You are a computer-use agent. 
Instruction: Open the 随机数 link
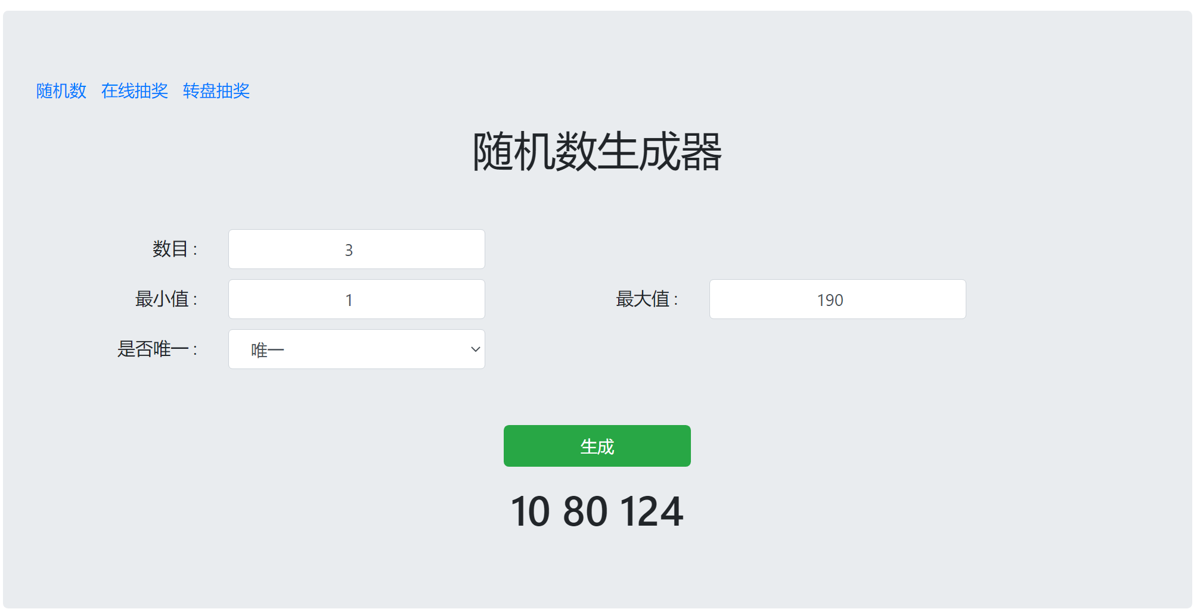(61, 91)
